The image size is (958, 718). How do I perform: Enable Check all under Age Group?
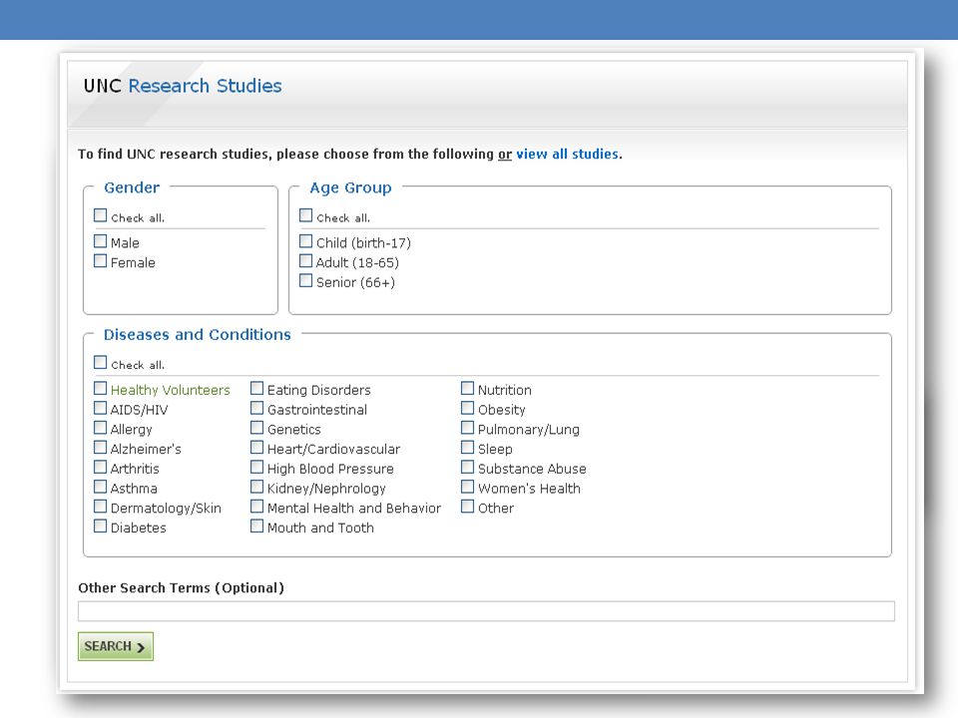[x=305, y=215]
